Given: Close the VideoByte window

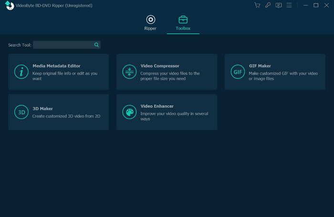Looking at the screenshot, I should click(x=326, y=5).
